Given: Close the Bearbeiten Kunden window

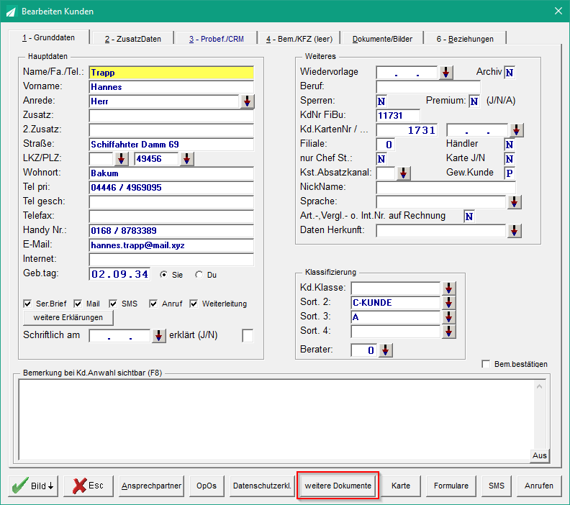Looking at the screenshot, I should coord(558,12).
